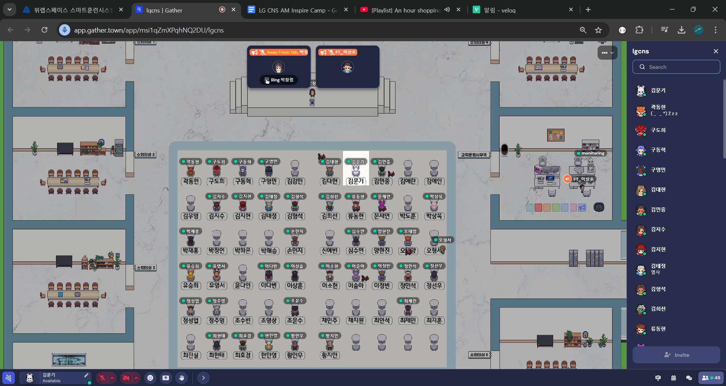The width and height of the screenshot is (726, 386).
Task: Click the blue megaphone spotlight tile on floor
Action: click(x=582, y=207)
